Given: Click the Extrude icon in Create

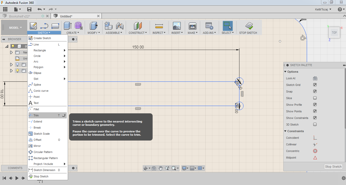Looking at the screenshot, I should click(68, 26).
